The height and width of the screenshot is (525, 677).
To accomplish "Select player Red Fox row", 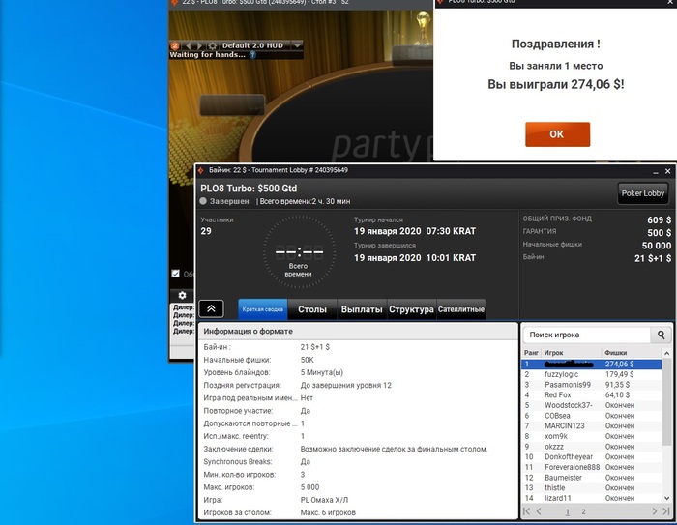I will pyautogui.click(x=592, y=395).
